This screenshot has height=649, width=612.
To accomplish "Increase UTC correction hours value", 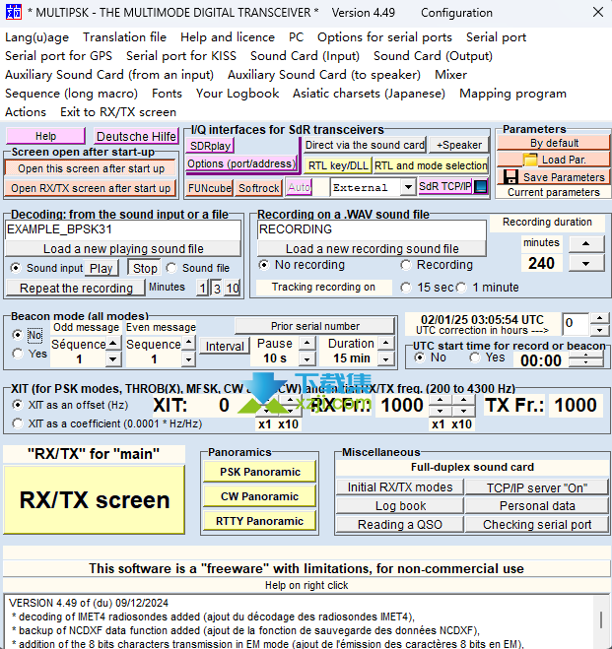I will 599,319.
